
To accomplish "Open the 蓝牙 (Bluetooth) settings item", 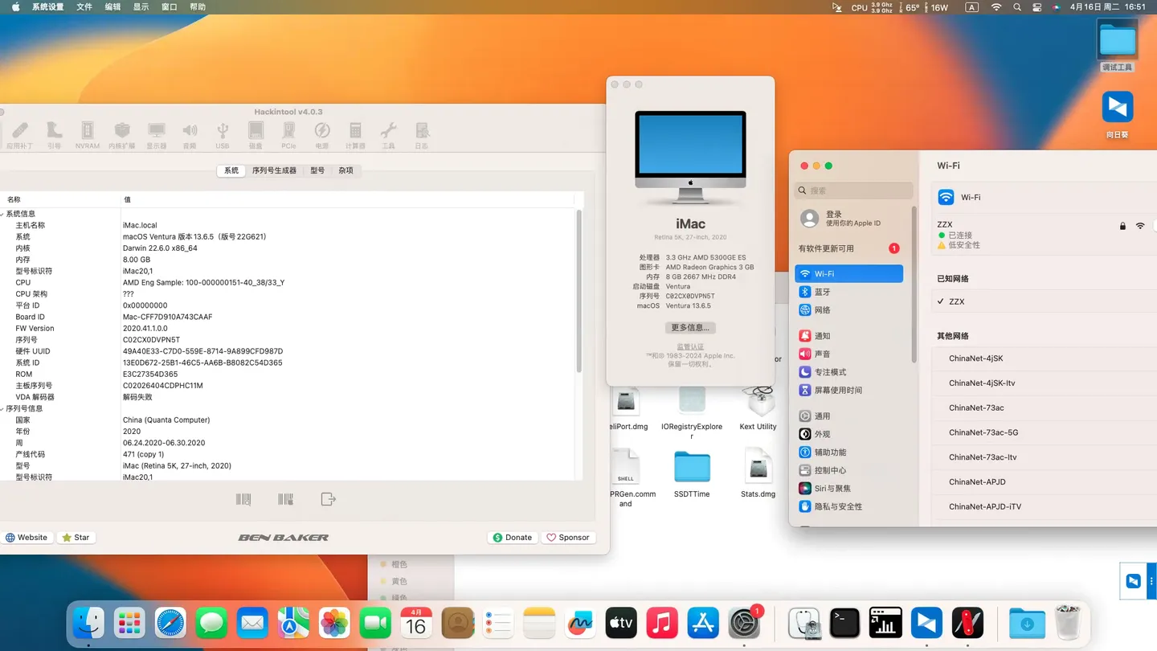I will click(x=822, y=293).
